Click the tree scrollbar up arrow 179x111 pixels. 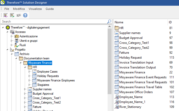(110, 27)
